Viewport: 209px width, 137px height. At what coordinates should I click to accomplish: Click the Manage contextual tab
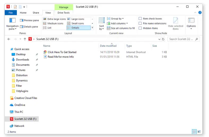(x=63, y=7)
